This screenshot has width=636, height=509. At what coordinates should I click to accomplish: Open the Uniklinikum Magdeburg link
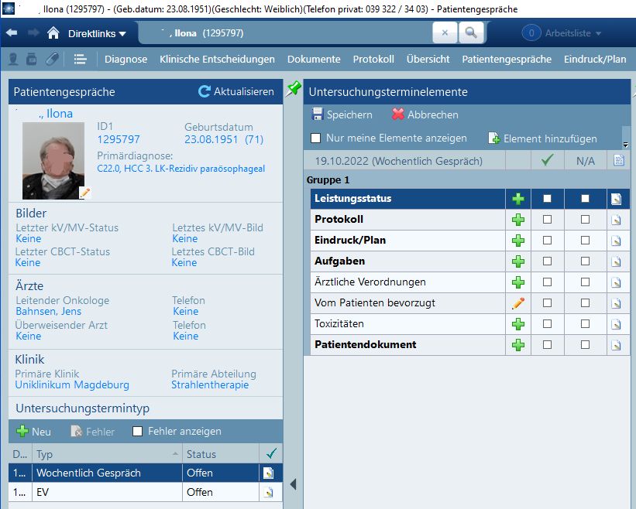click(x=72, y=384)
